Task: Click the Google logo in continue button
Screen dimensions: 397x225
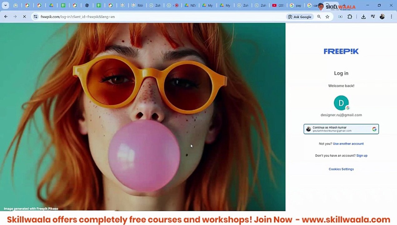Action: point(374,129)
